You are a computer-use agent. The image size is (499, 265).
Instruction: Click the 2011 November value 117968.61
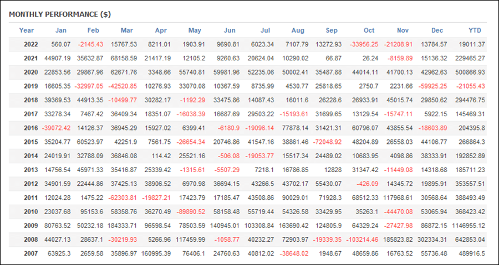[x=396, y=198]
